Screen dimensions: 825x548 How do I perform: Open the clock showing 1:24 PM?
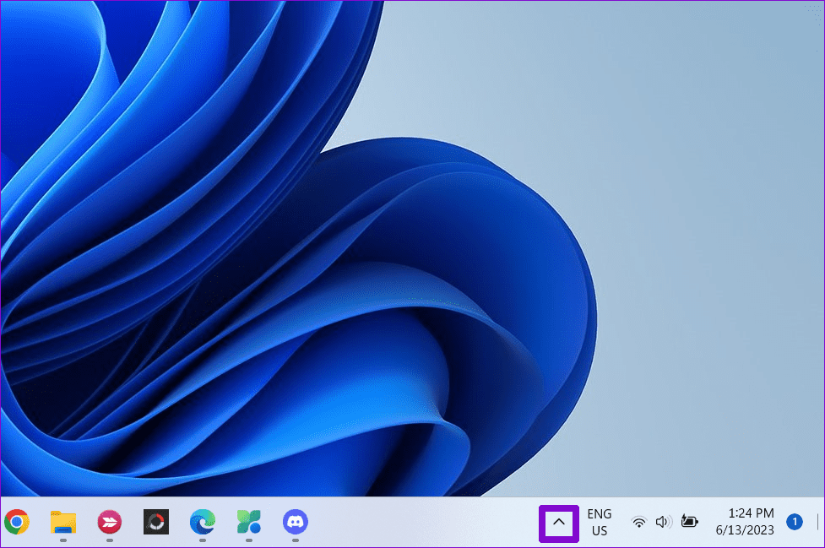tap(745, 521)
